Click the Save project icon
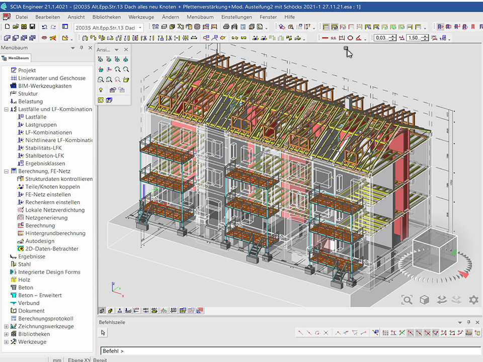483x362 pixels. point(32,27)
